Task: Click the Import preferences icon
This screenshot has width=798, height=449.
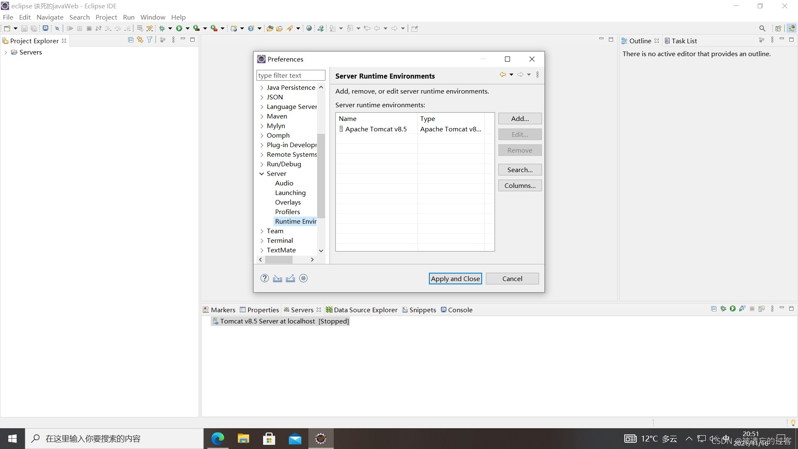Action: pyautogui.click(x=277, y=279)
